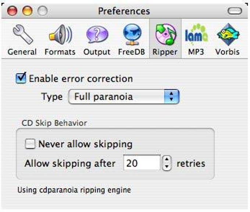Click the blue arrows on Type popup
This screenshot has height=212, width=250.
(x=172, y=97)
